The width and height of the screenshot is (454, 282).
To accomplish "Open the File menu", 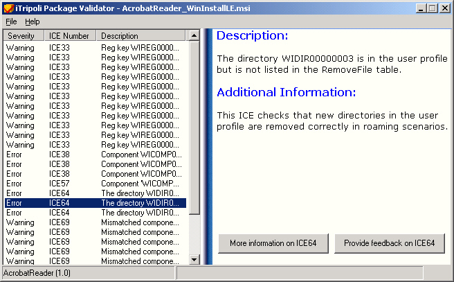I will (11, 21).
